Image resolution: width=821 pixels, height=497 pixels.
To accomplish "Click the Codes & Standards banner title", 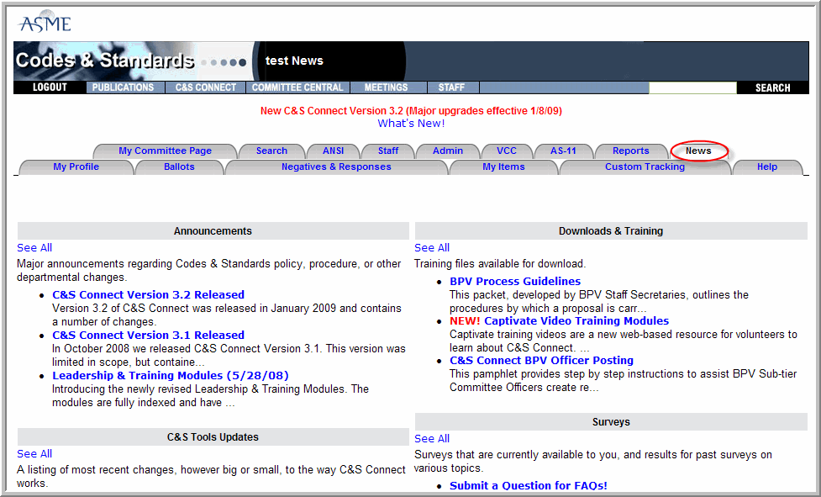I will (105, 61).
